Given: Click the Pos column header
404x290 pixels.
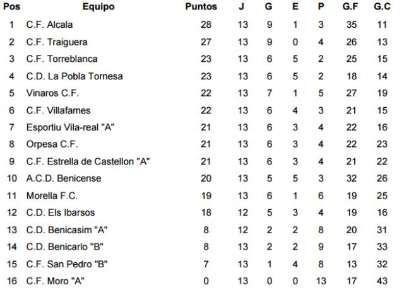Looking at the screenshot, I should pyautogui.click(x=11, y=7).
